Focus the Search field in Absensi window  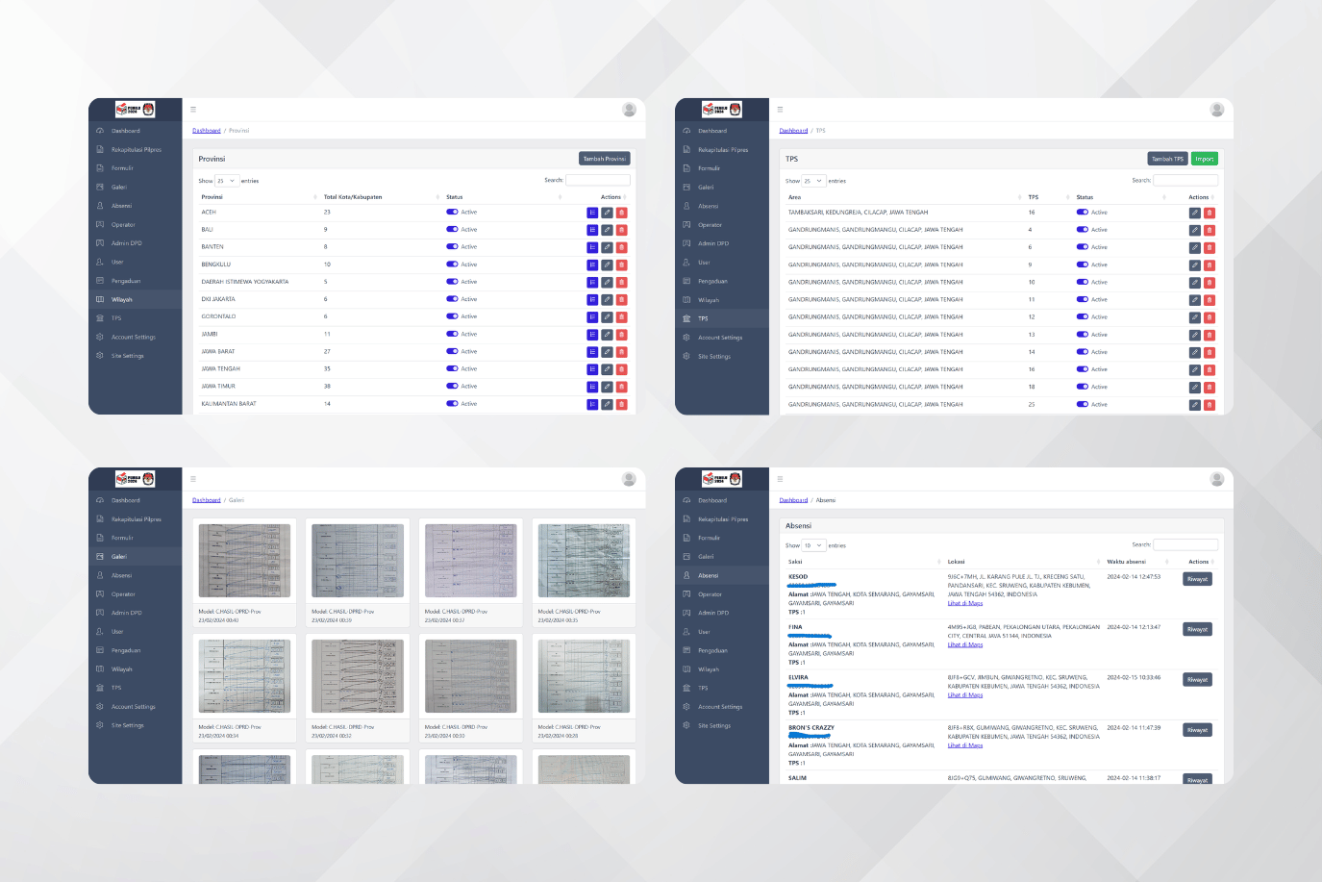click(1185, 544)
